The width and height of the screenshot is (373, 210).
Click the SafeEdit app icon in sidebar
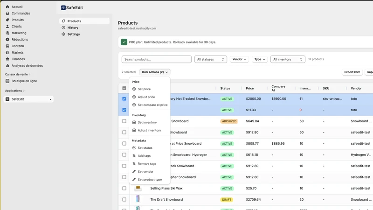7,99
